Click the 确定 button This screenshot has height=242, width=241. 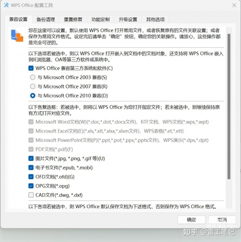191,220
